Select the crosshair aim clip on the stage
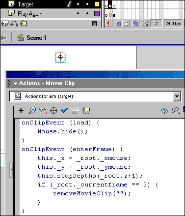This screenshot has height=216, width=185. (60, 57)
